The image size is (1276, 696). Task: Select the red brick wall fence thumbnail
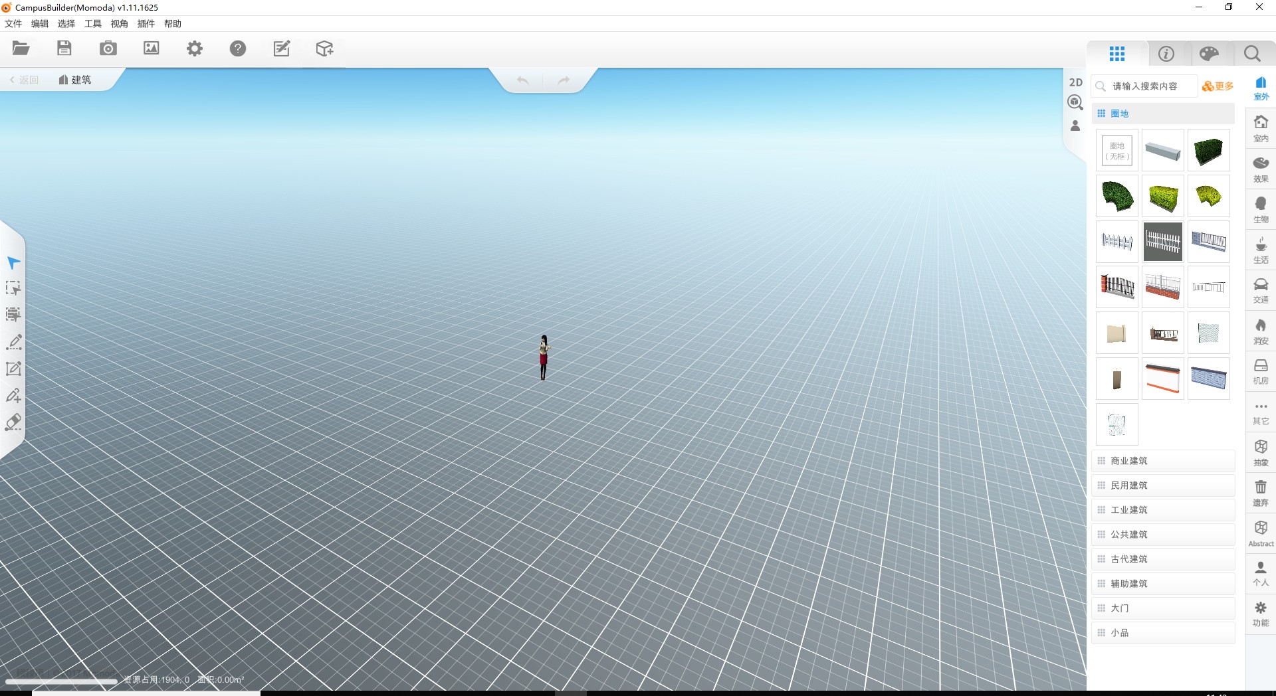pos(1163,287)
